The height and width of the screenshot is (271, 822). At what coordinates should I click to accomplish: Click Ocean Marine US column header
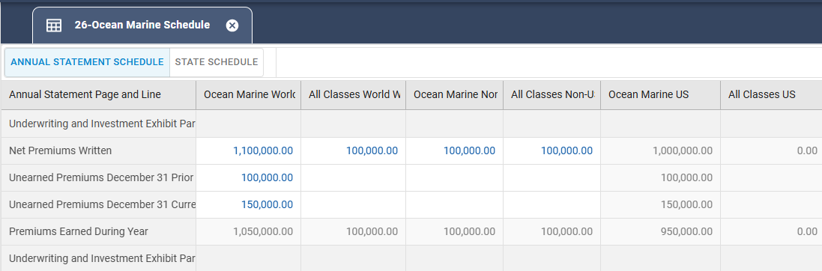661,95
